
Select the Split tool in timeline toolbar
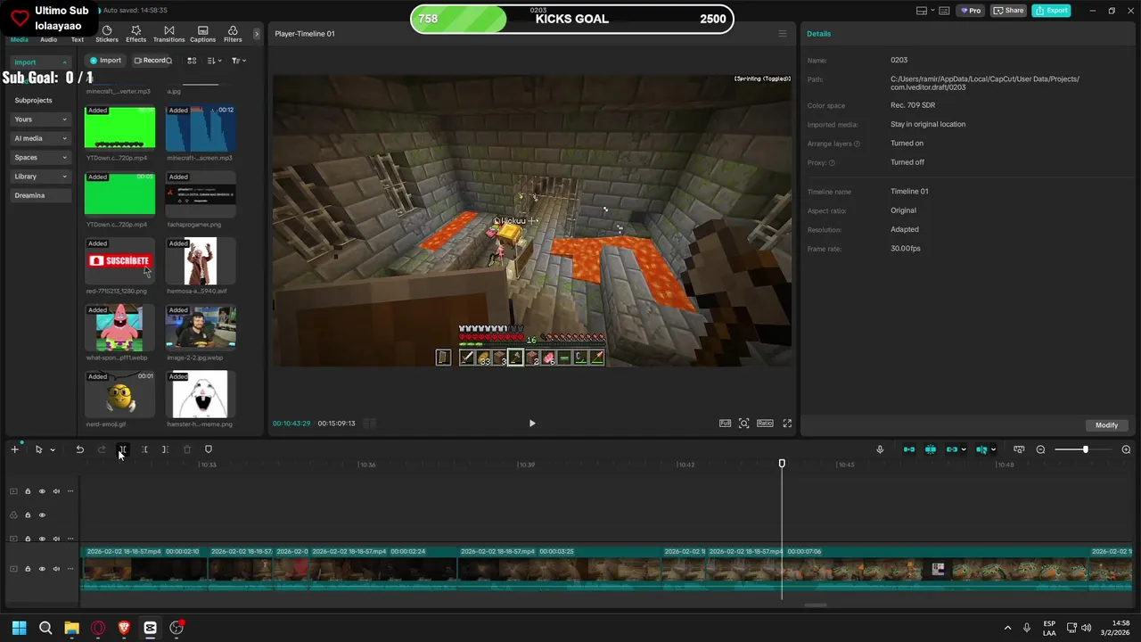click(123, 449)
